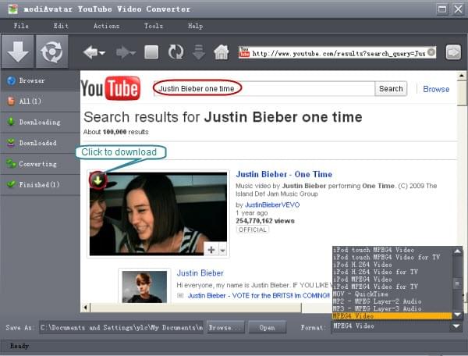The width and height of the screenshot is (468, 356).
Task: Open the Justin Bieber channel result link
Action: pyautogui.click(x=200, y=273)
